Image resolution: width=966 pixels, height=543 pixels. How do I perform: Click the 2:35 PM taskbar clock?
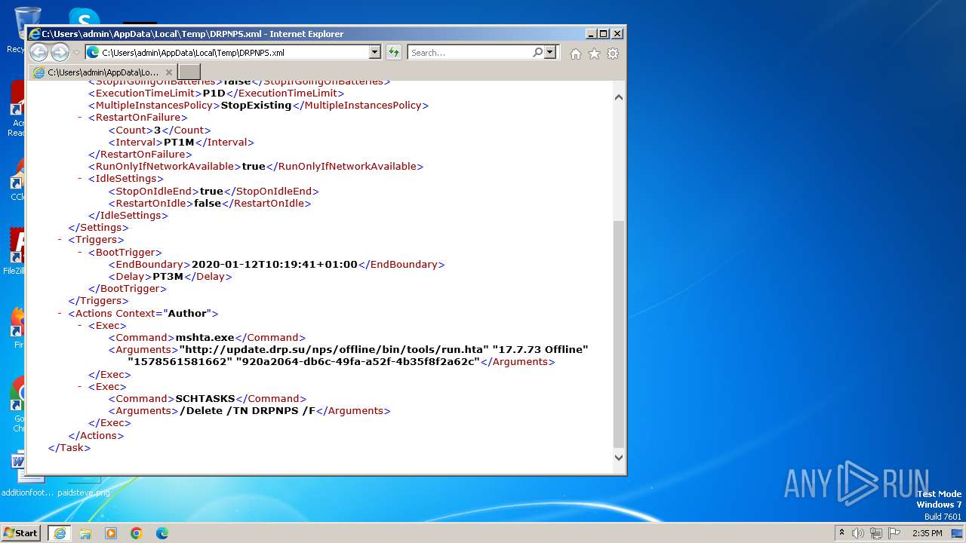(928, 533)
